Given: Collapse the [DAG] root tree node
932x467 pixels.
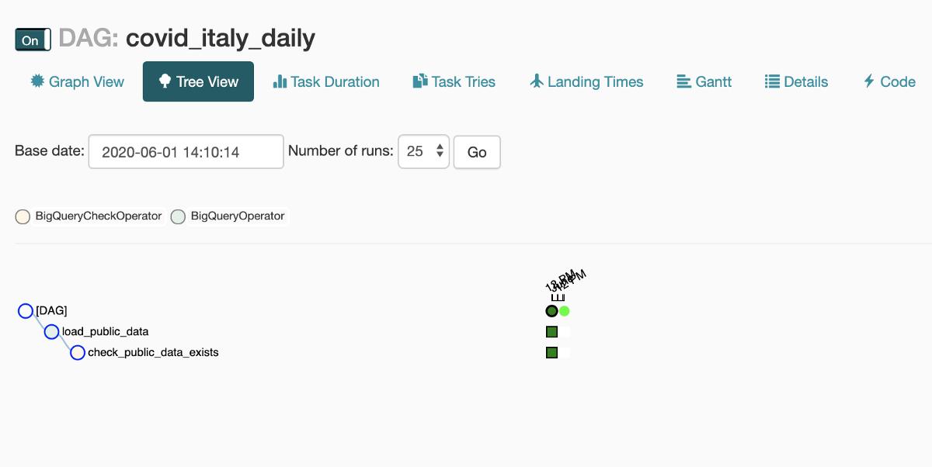Looking at the screenshot, I should pos(26,311).
